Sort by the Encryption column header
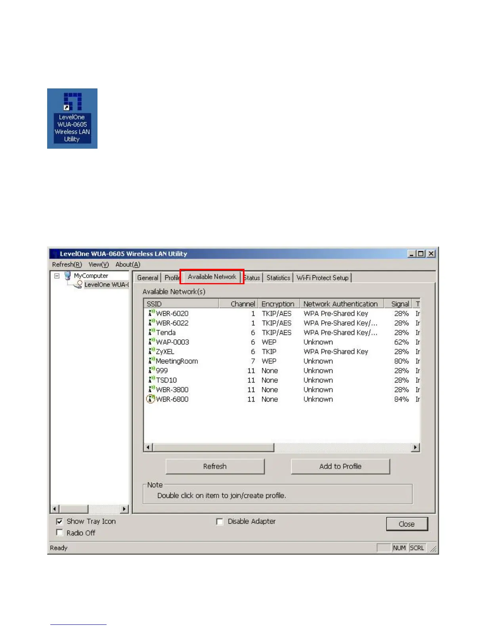485x628 pixels. click(279, 304)
